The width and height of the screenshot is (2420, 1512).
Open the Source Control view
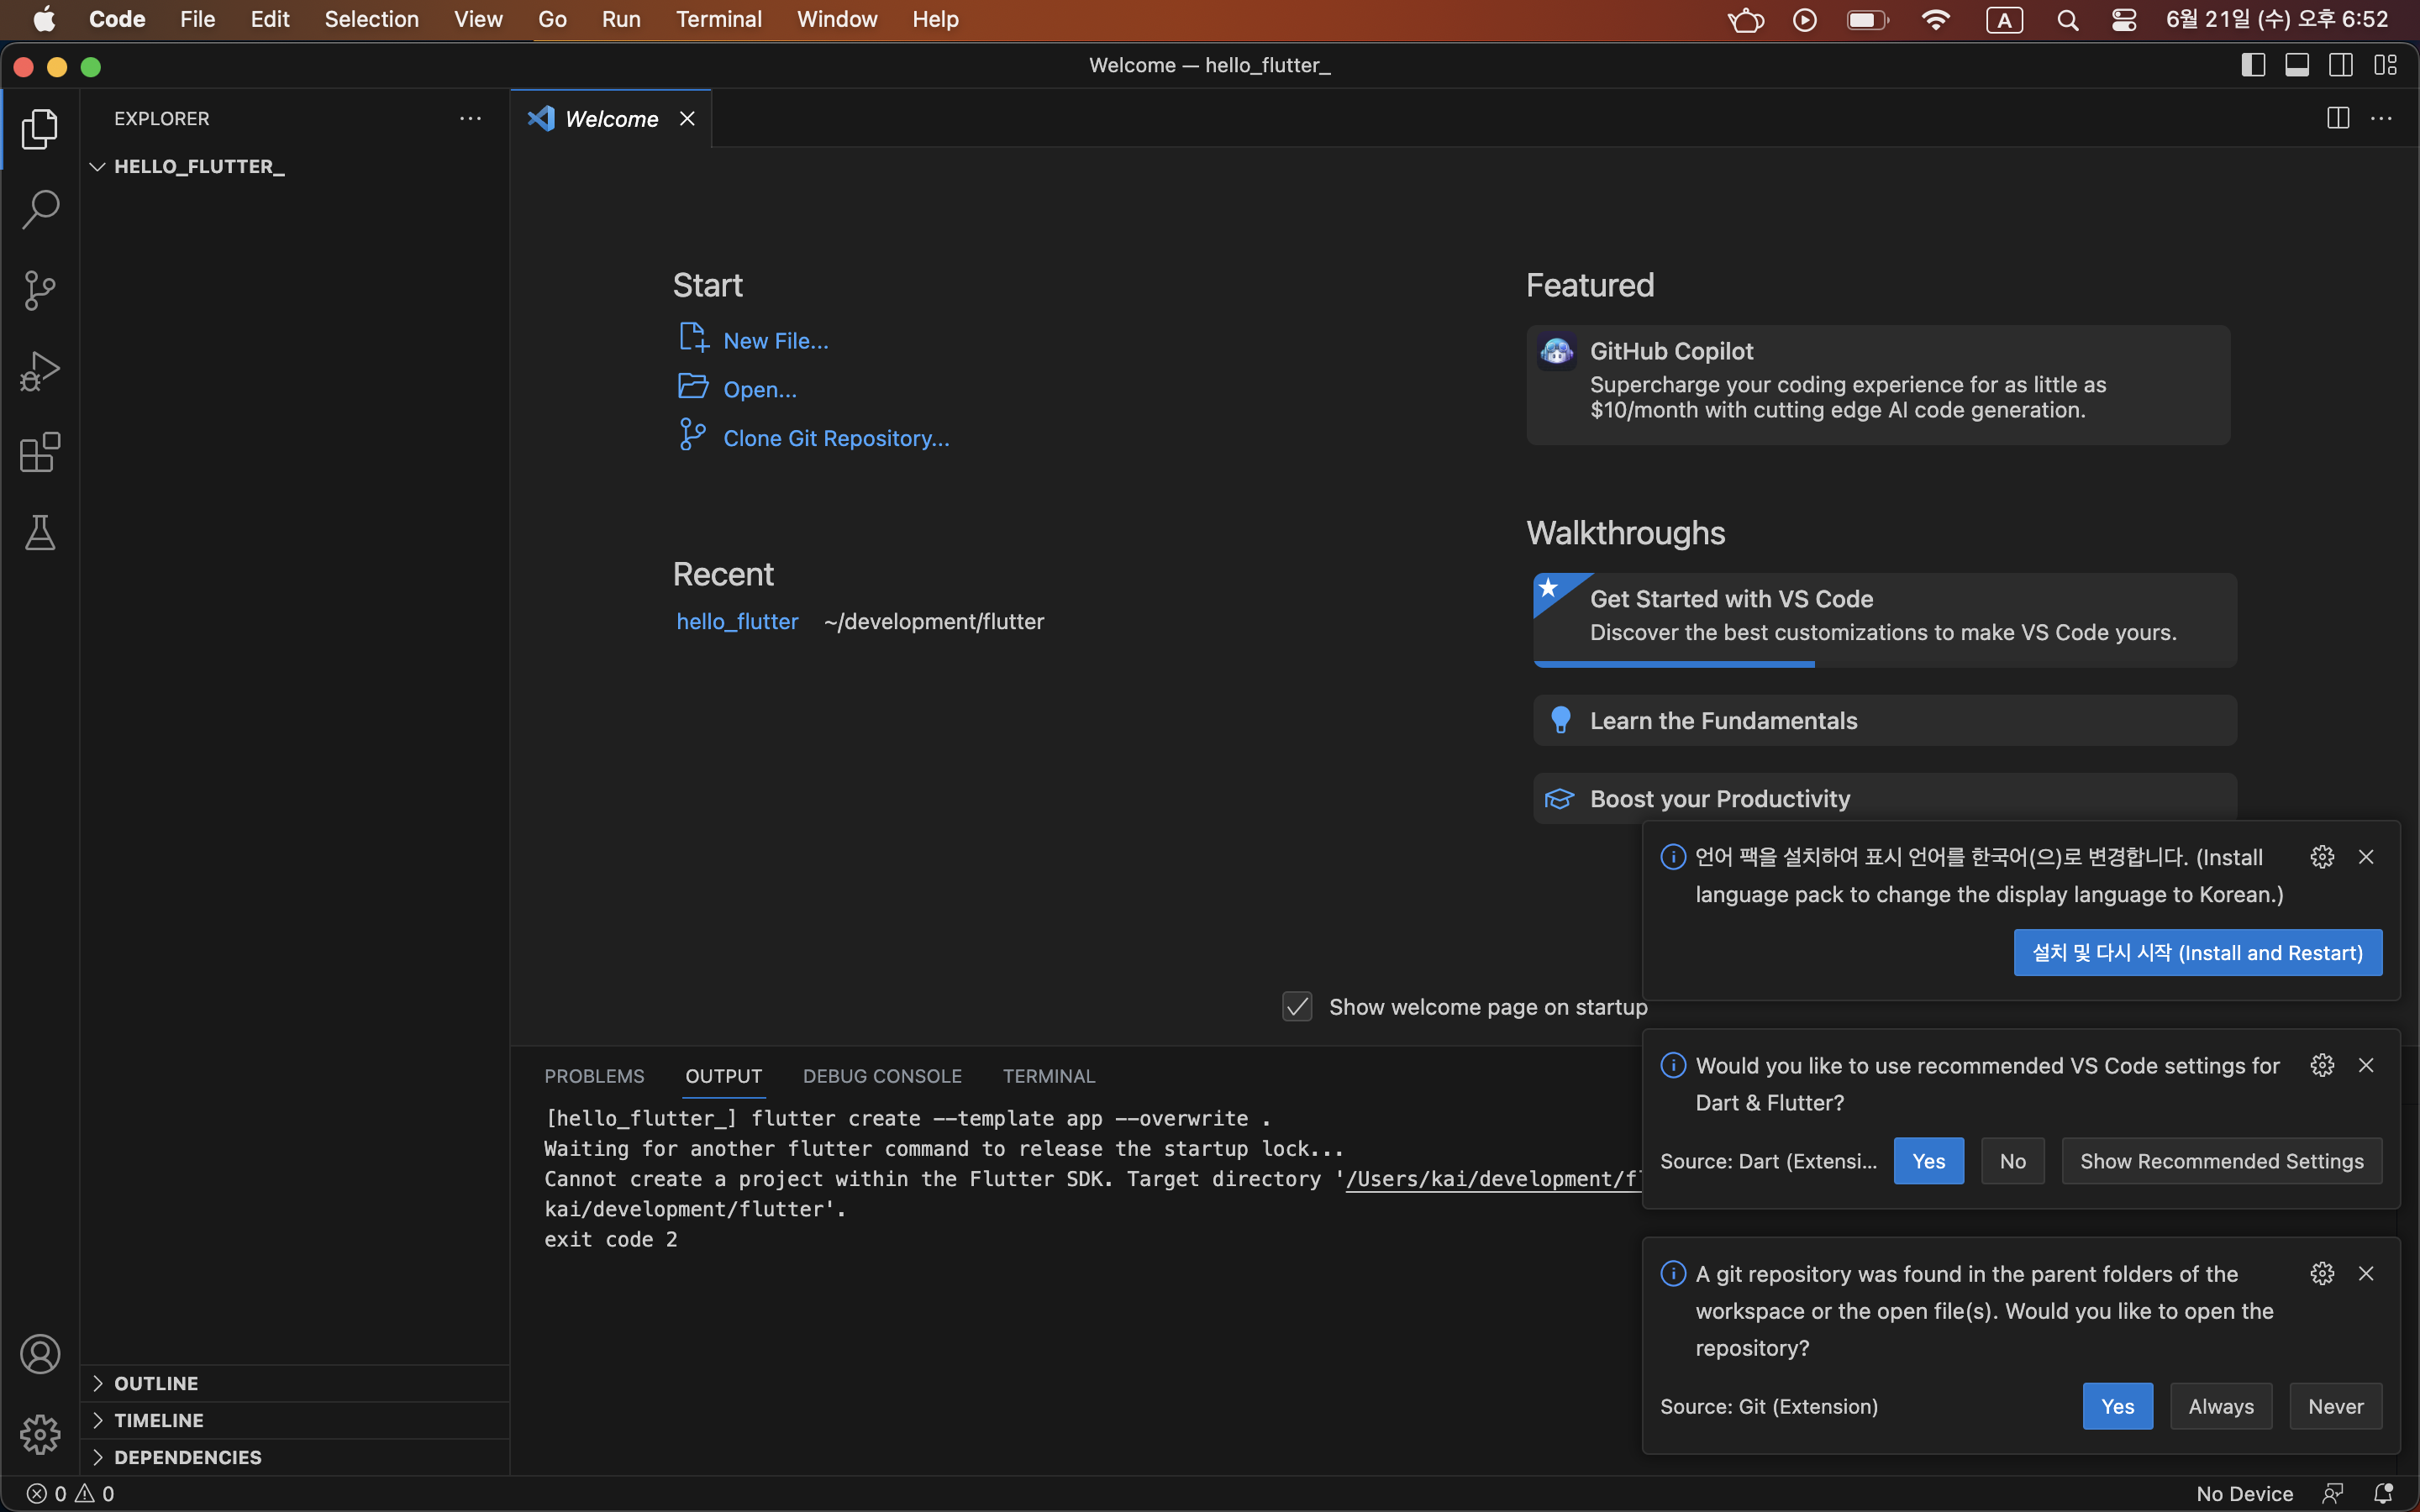coord(40,291)
